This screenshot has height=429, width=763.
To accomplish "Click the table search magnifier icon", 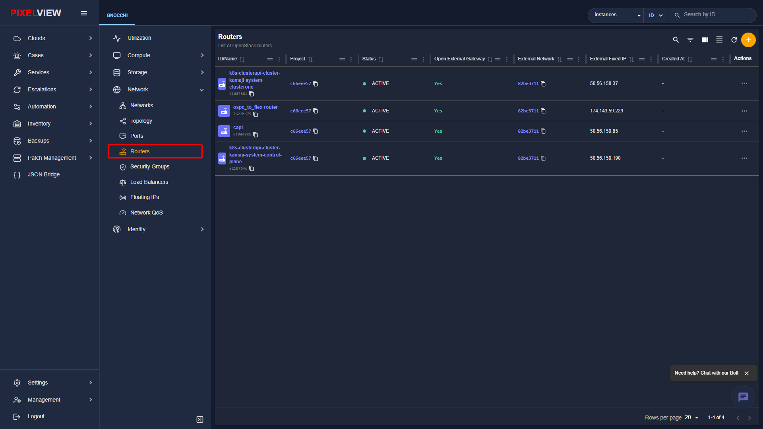I will (x=676, y=40).
